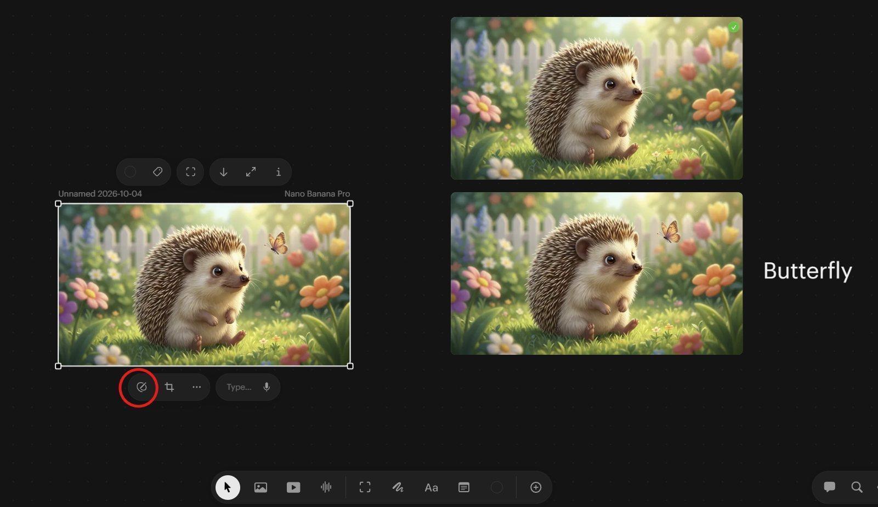The height and width of the screenshot is (507, 878).
Task: Click the plus circle add button
Action: 536,487
